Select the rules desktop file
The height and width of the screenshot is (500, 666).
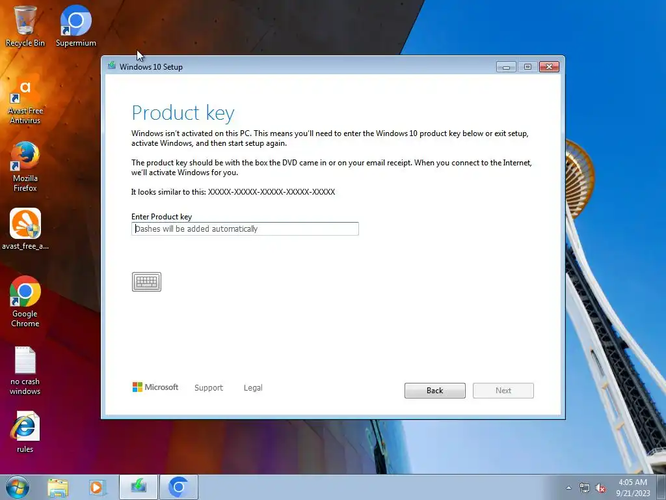pos(25,432)
